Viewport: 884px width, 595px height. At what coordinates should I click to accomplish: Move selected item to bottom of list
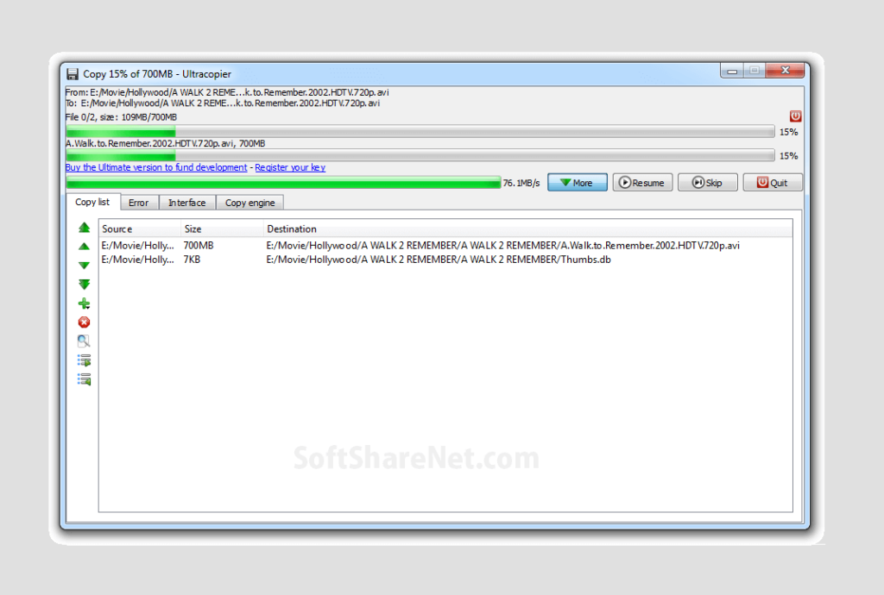coord(84,285)
